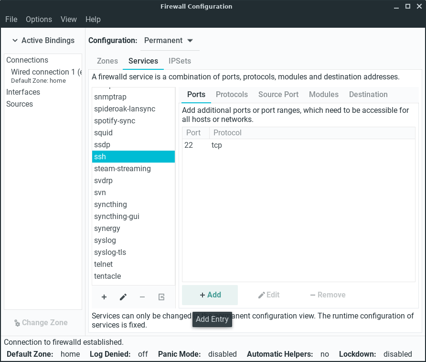Viewport: 426px width, 362px height.
Task: Open the Options menu
Action: tap(39, 19)
